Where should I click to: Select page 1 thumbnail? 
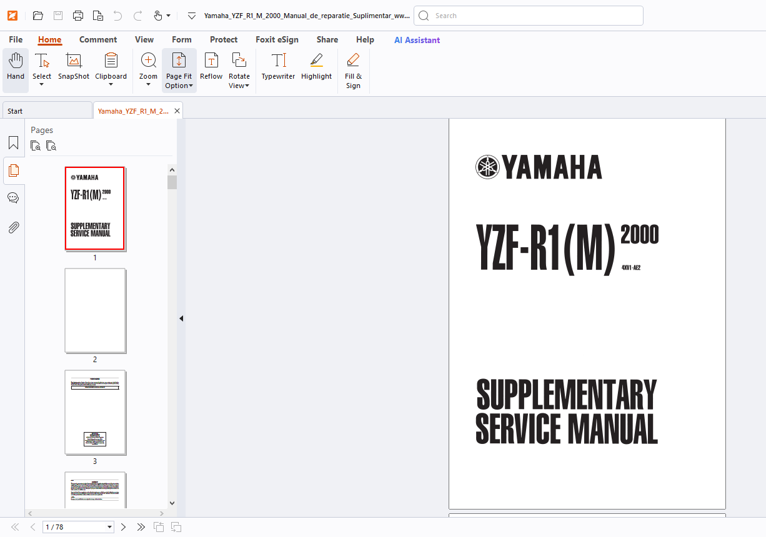95,209
